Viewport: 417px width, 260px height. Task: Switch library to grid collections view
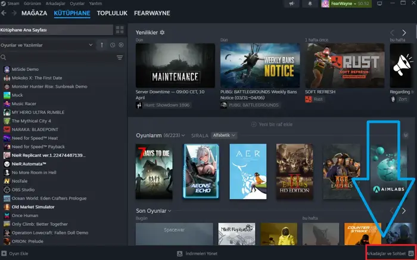(x=120, y=30)
